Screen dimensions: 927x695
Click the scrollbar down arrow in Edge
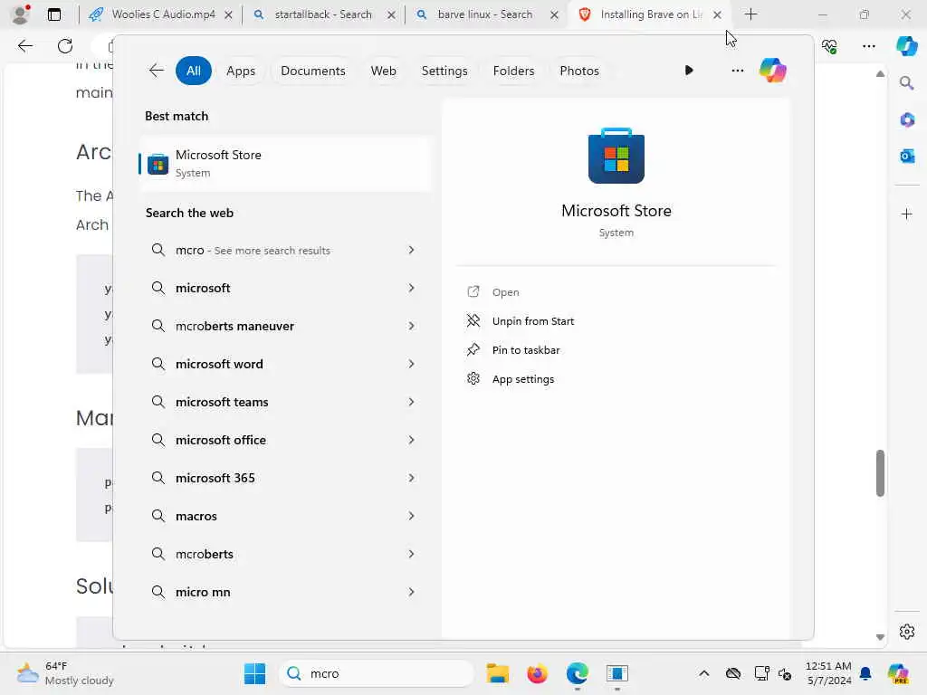(x=880, y=637)
